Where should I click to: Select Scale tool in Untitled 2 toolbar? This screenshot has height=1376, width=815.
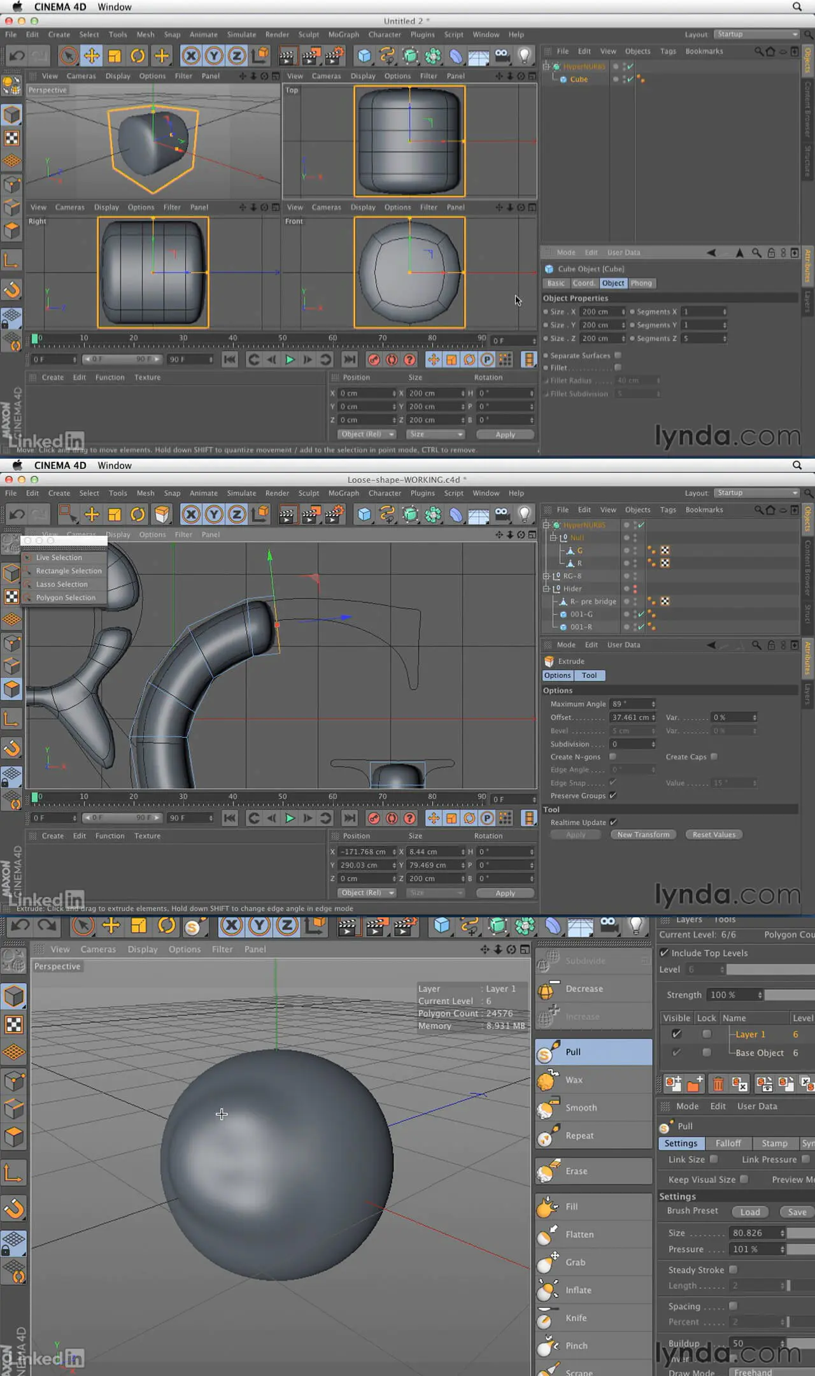tap(115, 56)
